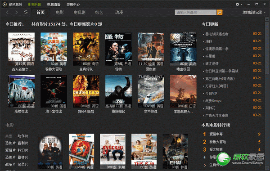Open 百万新娘 poster thumbnail
The image size is (270, 171).
(x=21, y=49)
